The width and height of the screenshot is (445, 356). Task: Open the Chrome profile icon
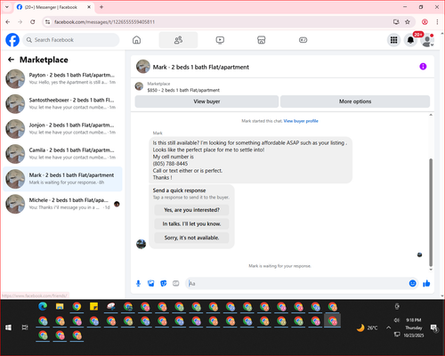coord(425,22)
